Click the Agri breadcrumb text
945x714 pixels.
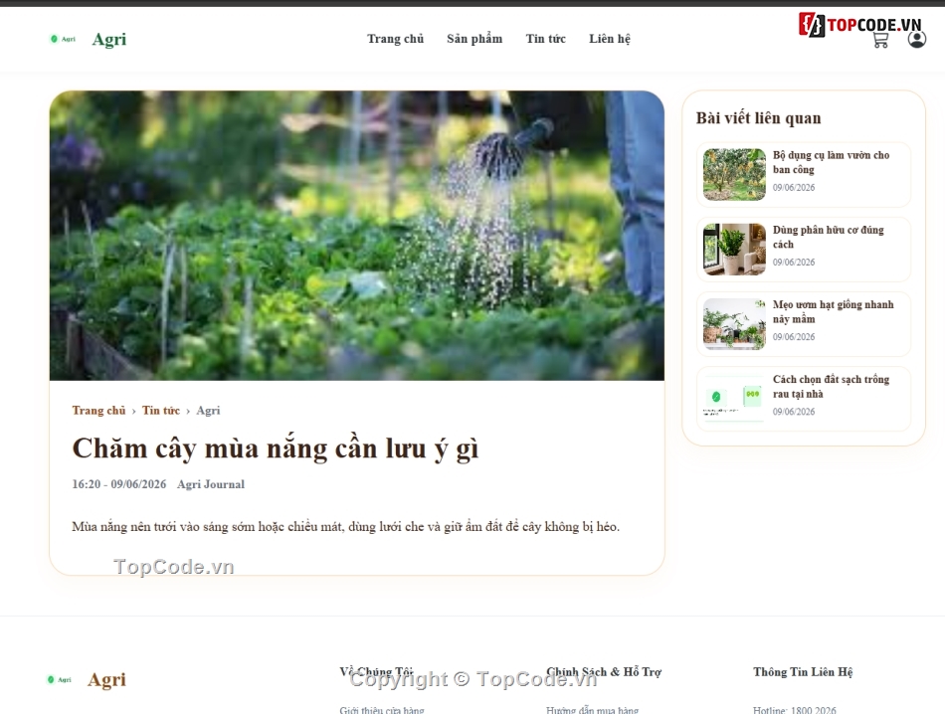coord(208,411)
